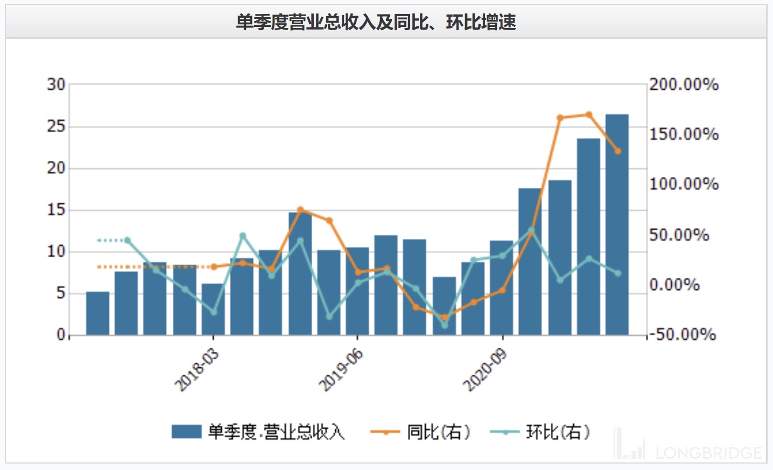773x470 pixels.
Task: Click the revenue bar above the 2018-03 tick
Action: coord(213,309)
